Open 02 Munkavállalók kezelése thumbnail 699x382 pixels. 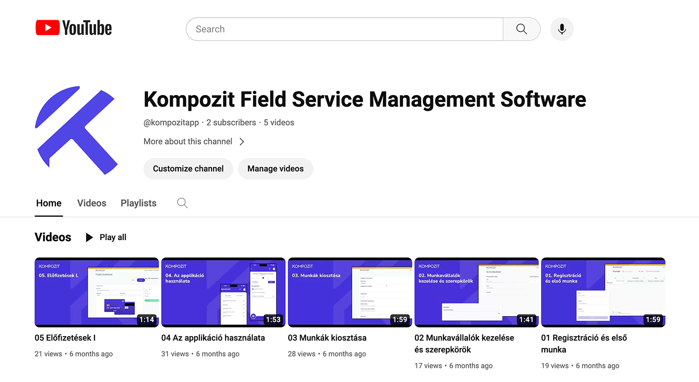click(x=477, y=292)
